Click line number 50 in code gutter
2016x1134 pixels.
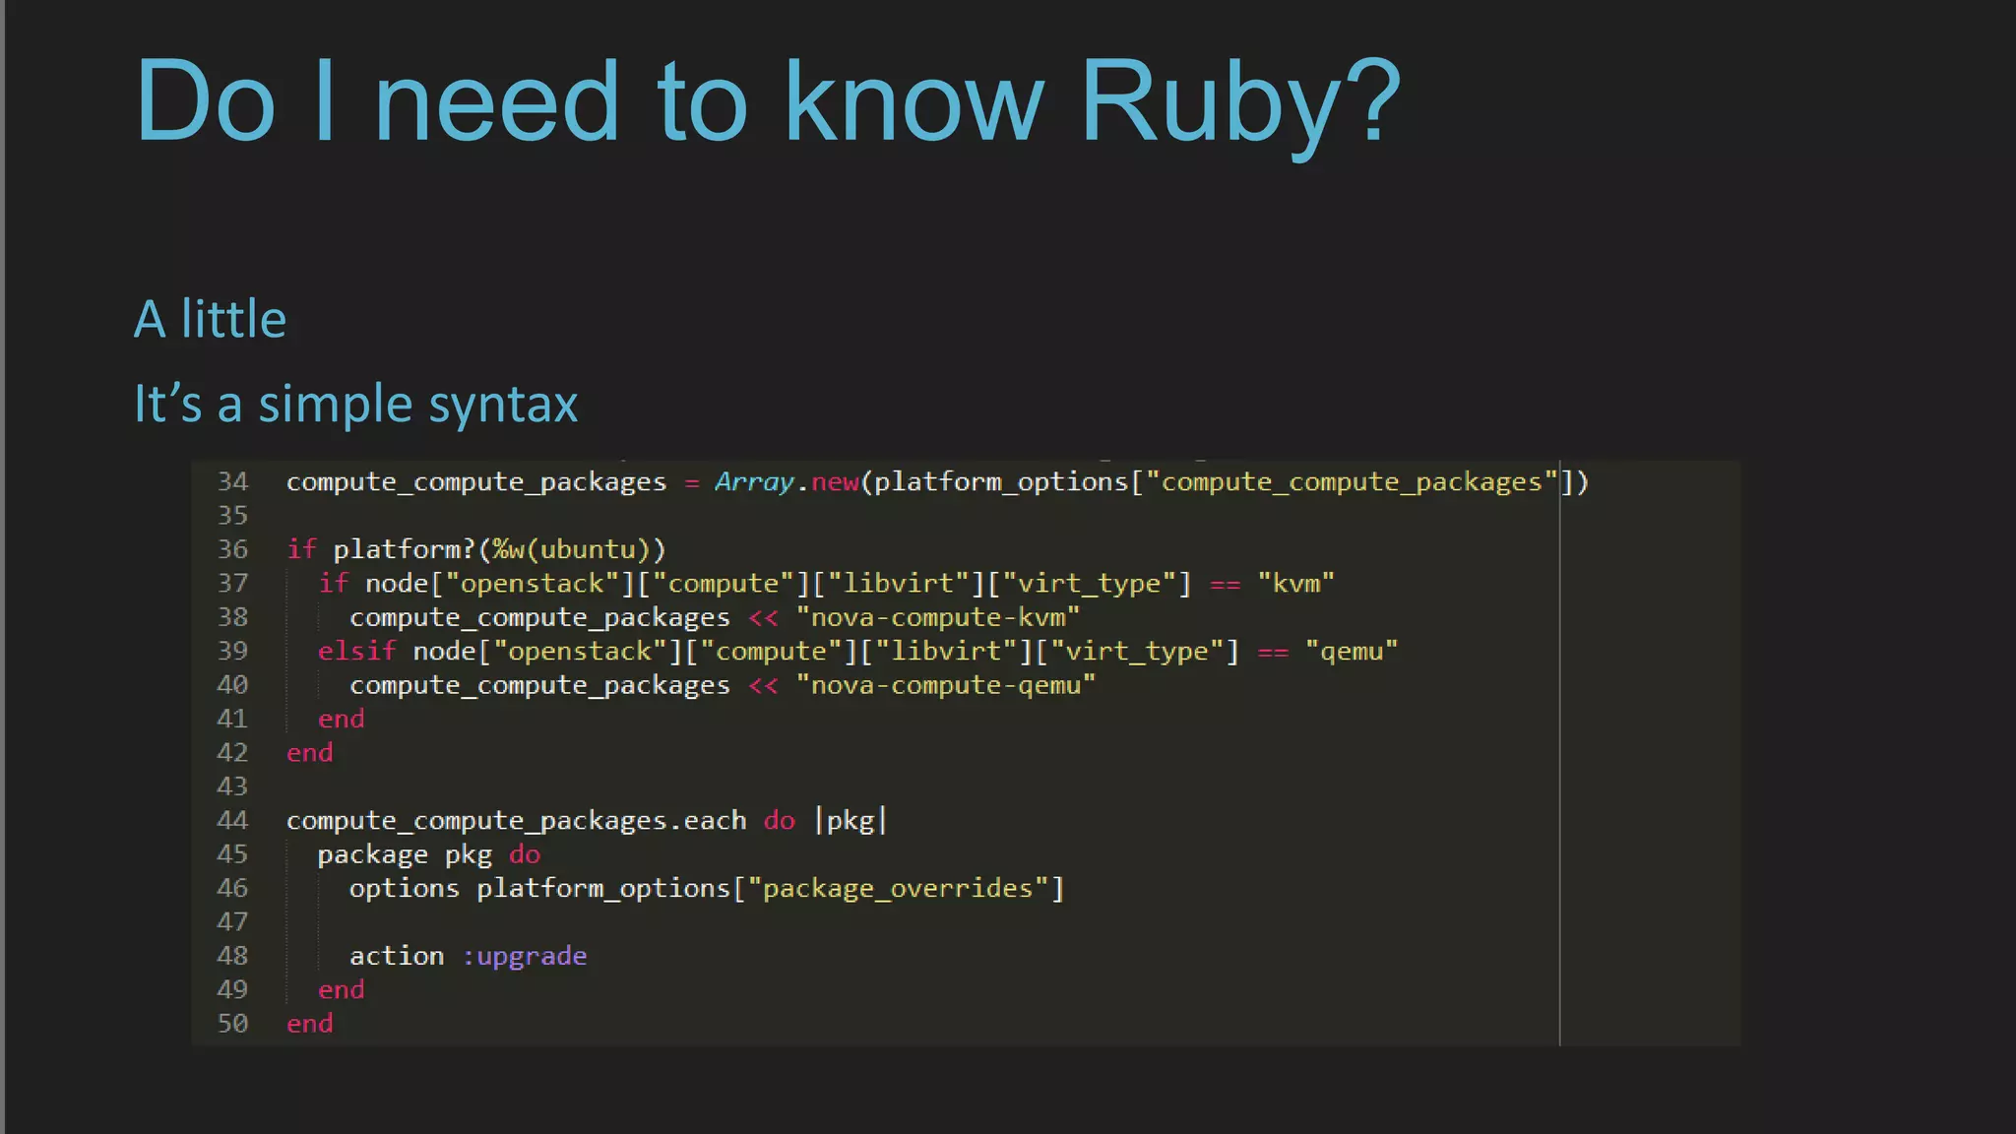233,1023
